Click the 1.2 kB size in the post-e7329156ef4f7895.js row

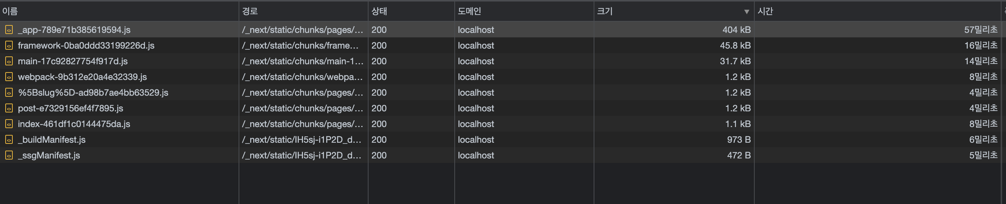[738, 108]
